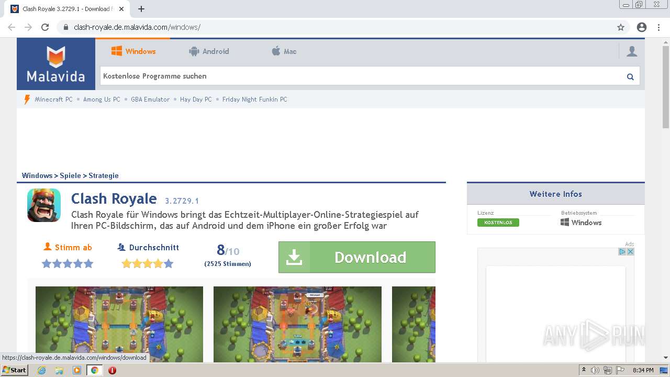The width and height of the screenshot is (670, 377).
Task: Open the third partially visible screenshot
Action: pyautogui.click(x=414, y=324)
